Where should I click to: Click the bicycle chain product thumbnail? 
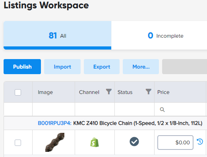click(55, 142)
